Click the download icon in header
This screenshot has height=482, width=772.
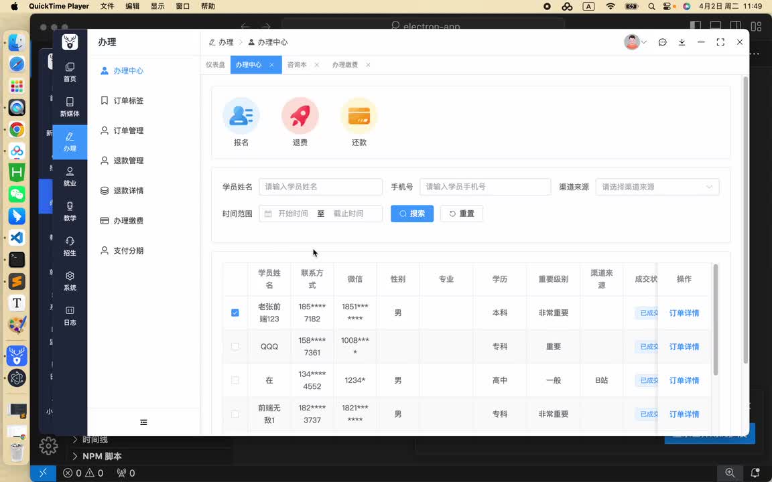point(682,42)
